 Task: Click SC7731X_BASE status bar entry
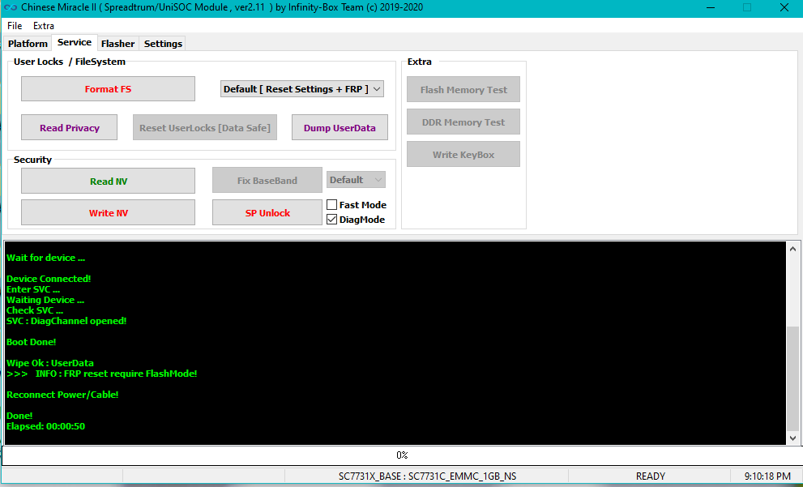click(427, 476)
